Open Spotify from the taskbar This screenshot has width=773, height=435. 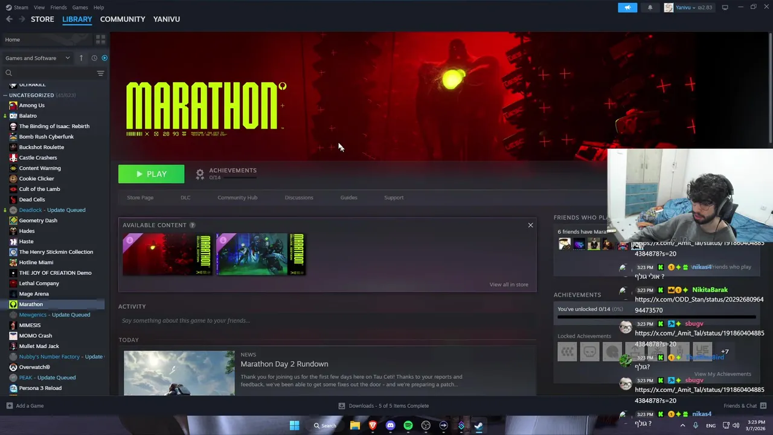pyautogui.click(x=408, y=425)
